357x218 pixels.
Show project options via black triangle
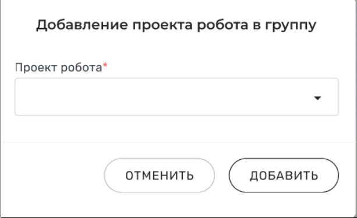(317, 98)
